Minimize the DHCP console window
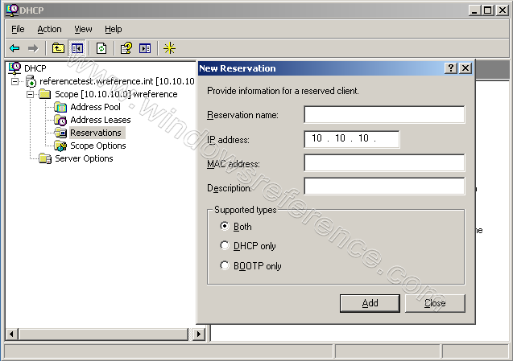This screenshot has width=513, height=361. pos(474,10)
